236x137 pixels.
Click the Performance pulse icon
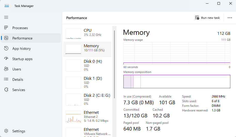6,38
